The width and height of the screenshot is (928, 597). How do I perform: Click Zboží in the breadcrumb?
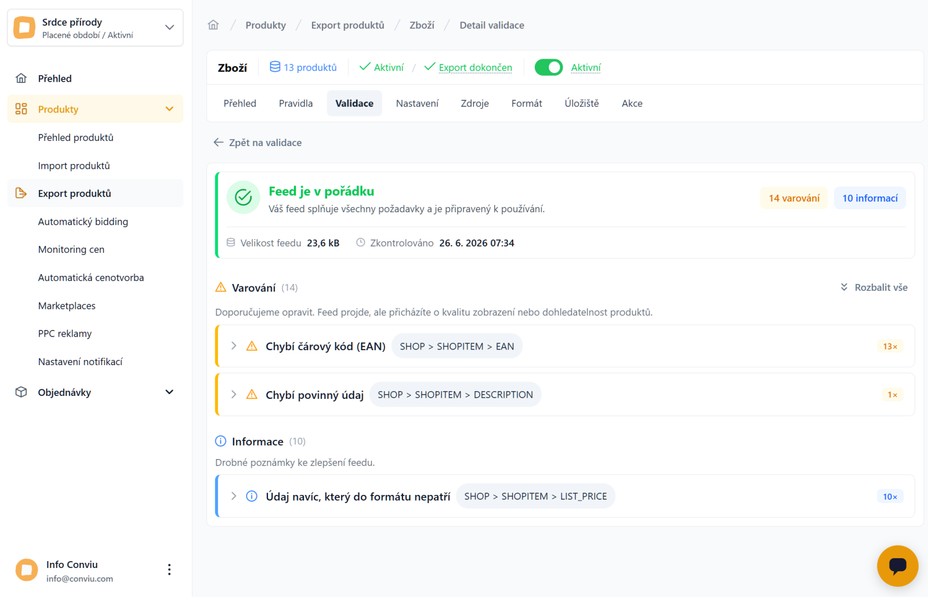(x=422, y=25)
